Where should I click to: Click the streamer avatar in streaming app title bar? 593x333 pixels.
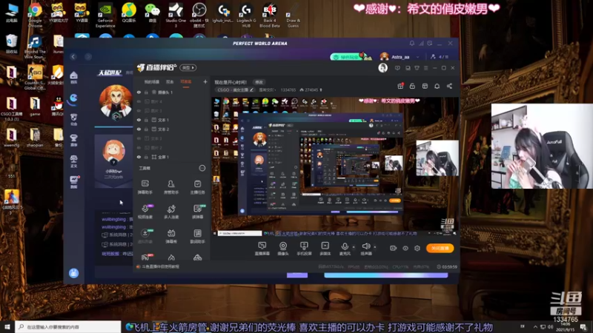click(382, 68)
